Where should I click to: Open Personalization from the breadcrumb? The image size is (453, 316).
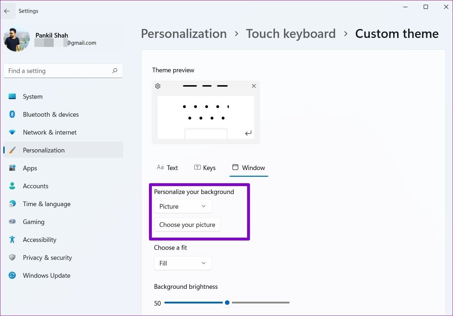[184, 33]
